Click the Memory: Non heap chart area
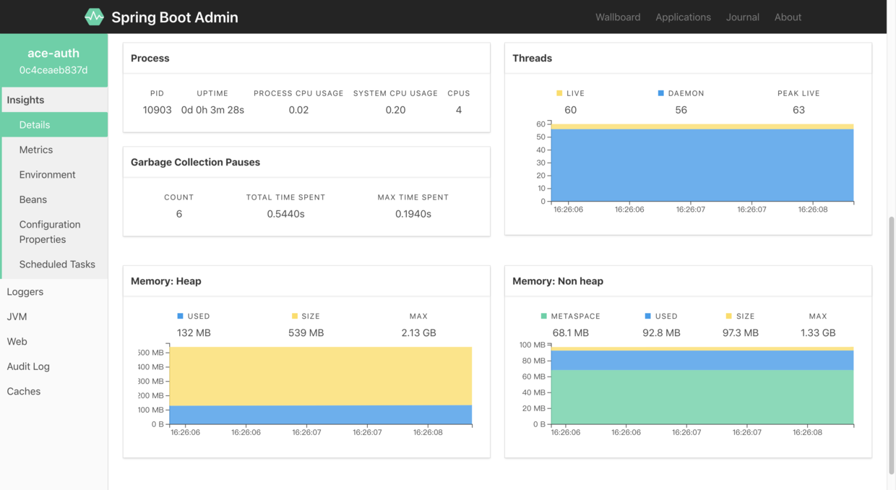The height and width of the screenshot is (490, 896). tap(702, 385)
